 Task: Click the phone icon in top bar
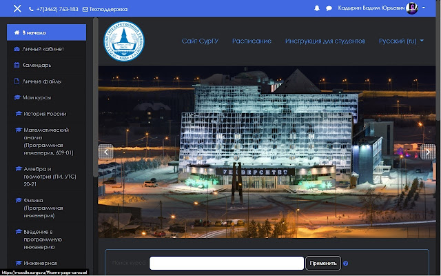click(x=31, y=9)
